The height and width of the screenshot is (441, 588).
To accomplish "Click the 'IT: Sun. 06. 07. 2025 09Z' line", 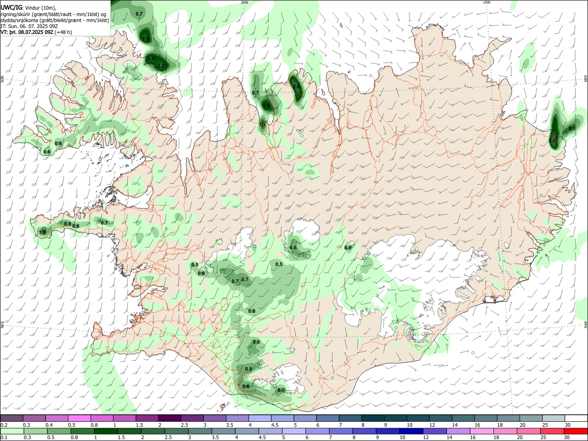I will click(29, 27).
